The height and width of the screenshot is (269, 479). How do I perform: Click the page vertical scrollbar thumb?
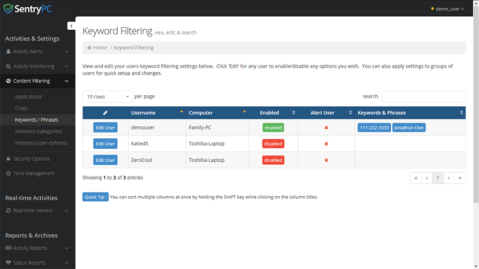tap(476, 104)
